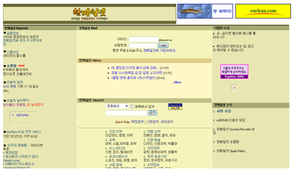294x171 pixels.
Task: Open the 레크리에이션 category
Action: tap(118, 156)
